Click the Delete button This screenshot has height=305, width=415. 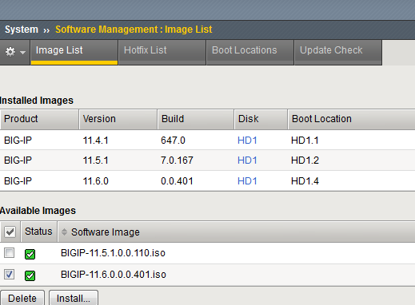click(x=22, y=298)
